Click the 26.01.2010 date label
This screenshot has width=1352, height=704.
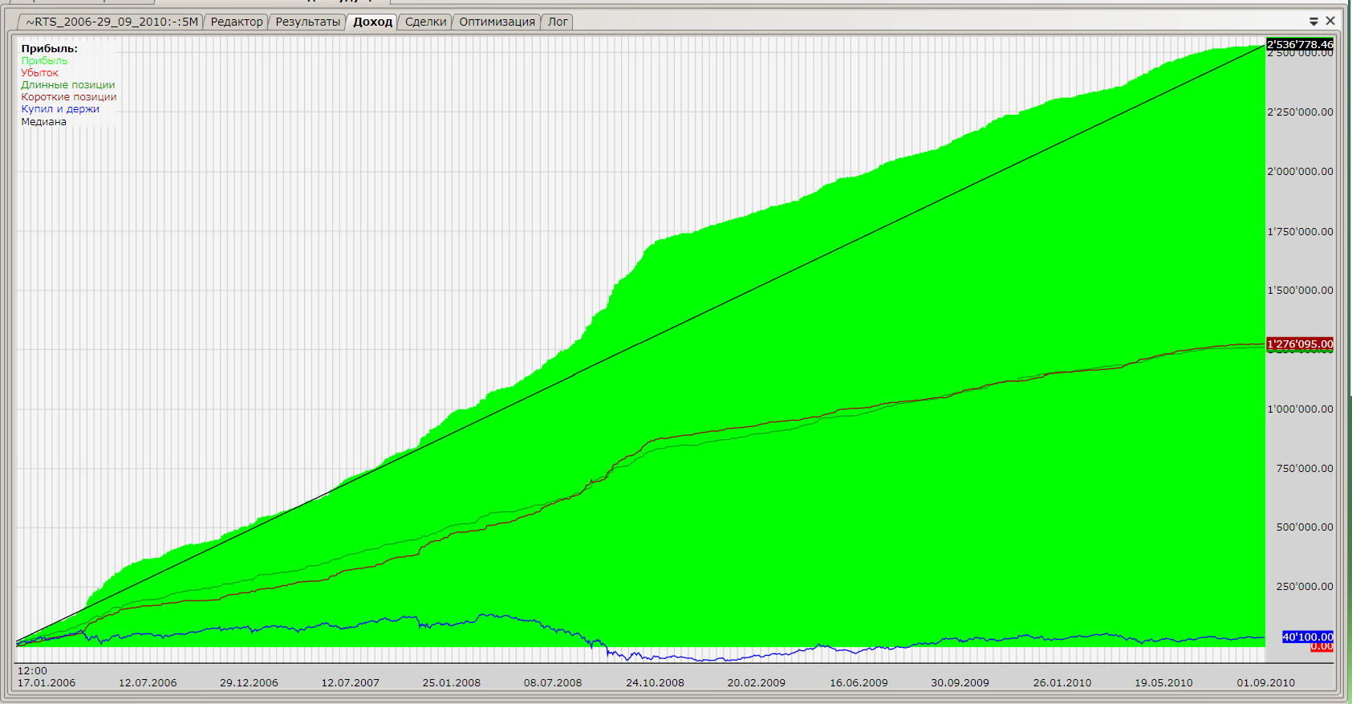point(1062,683)
